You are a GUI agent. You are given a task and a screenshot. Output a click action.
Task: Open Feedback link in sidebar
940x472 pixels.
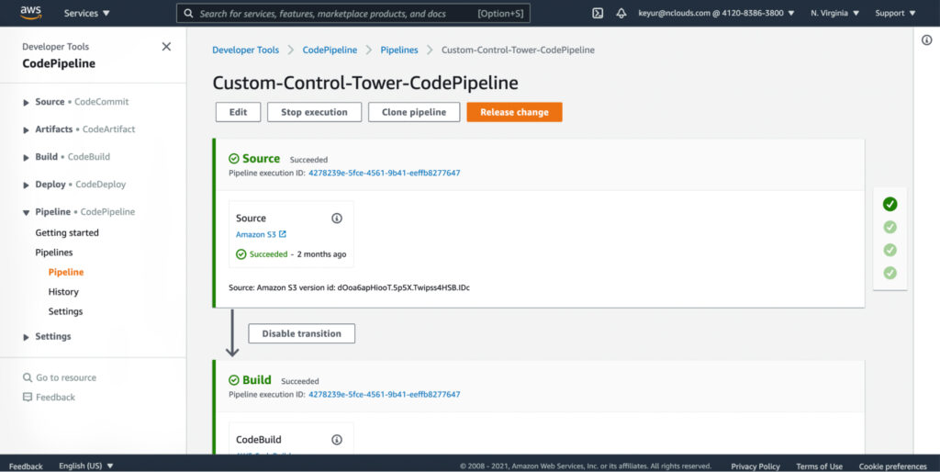pos(55,397)
